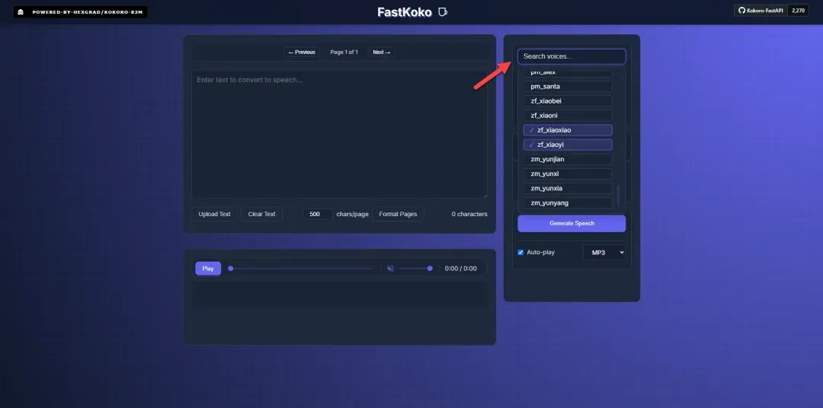The width and height of the screenshot is (823, 408).
Task: Go to the Previous page
Action: [302, 52]
